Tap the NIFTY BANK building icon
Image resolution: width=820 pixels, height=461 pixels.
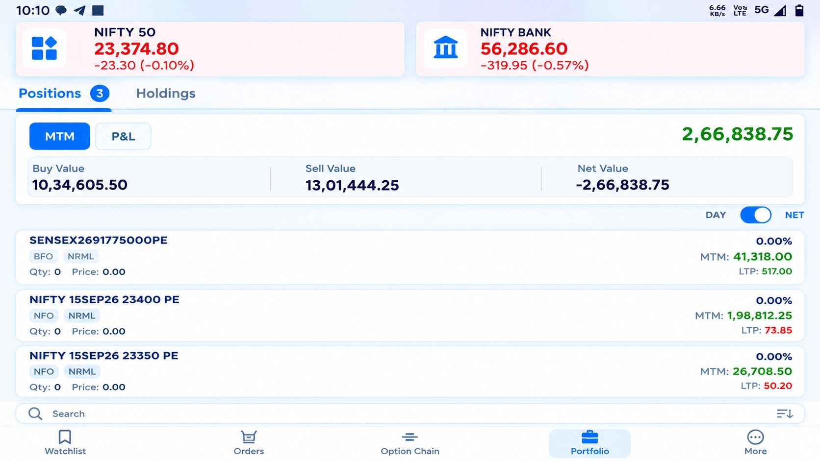coord(445,49)
